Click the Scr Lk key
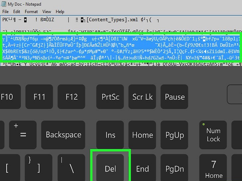Screen dimensions: 242x181 (x=142, y=97)
